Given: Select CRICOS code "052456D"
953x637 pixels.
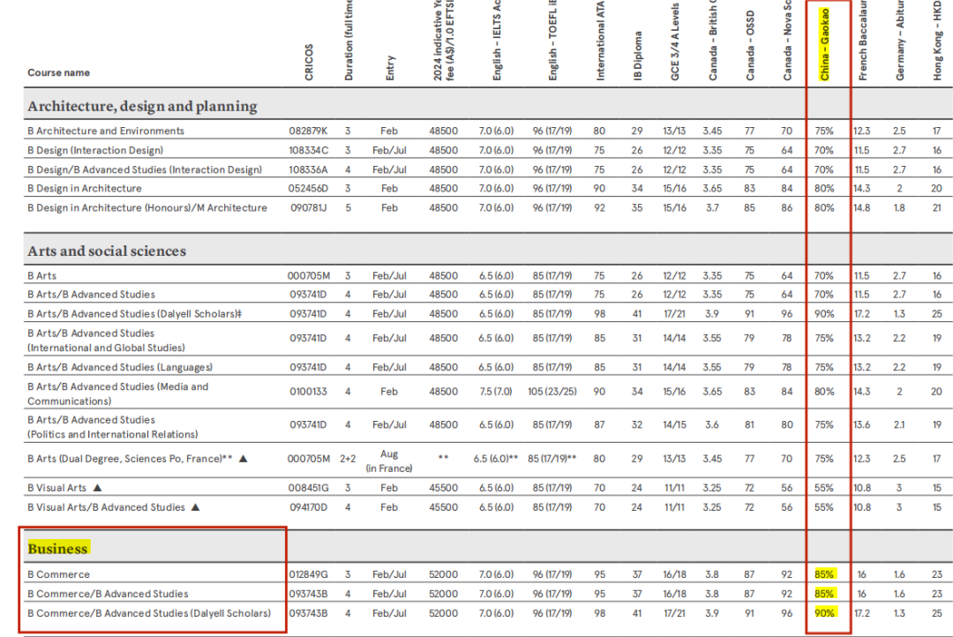Looking at the screenshot, I should click(308, 189).
